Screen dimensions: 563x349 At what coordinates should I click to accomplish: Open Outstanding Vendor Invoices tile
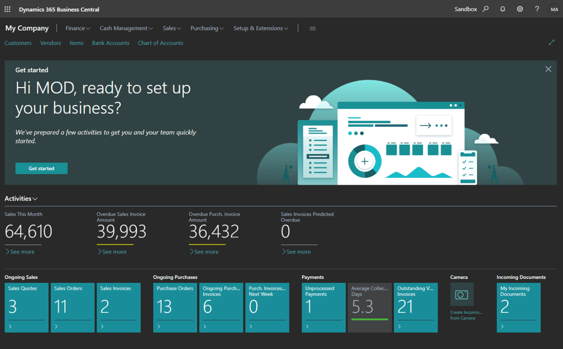pos(416,308)
